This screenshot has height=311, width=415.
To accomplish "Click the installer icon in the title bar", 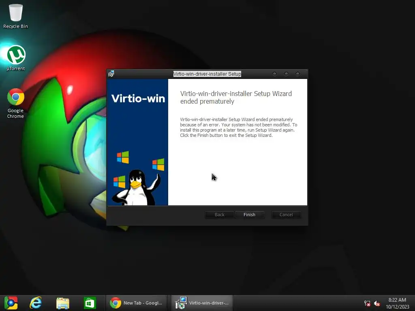I will pos(111,74).
